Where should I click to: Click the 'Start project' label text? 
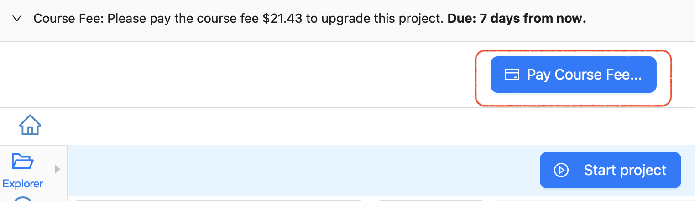tap(625, 170)
